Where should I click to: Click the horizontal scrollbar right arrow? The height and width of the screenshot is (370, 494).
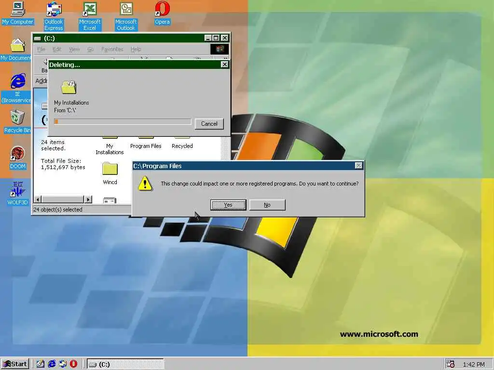pyautogui.click(x=88, y=199)
